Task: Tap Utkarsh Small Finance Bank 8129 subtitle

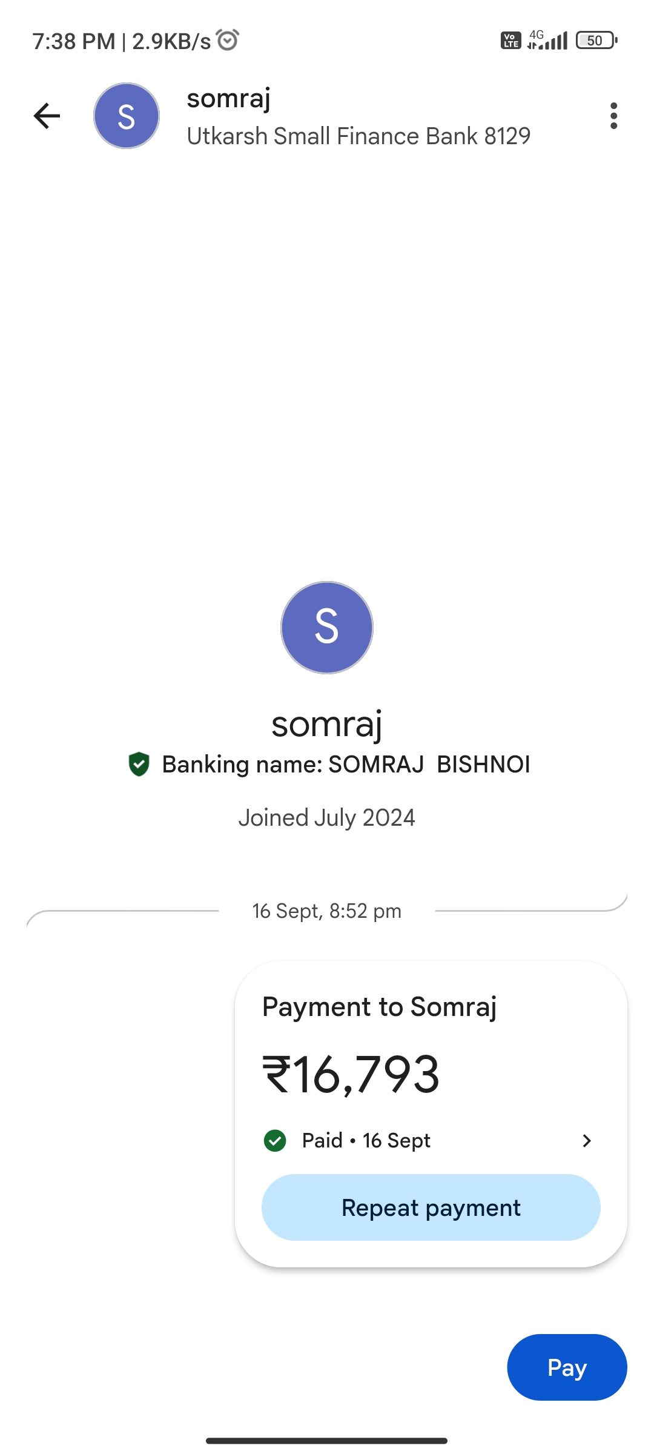Action: [x=358, y=136]
